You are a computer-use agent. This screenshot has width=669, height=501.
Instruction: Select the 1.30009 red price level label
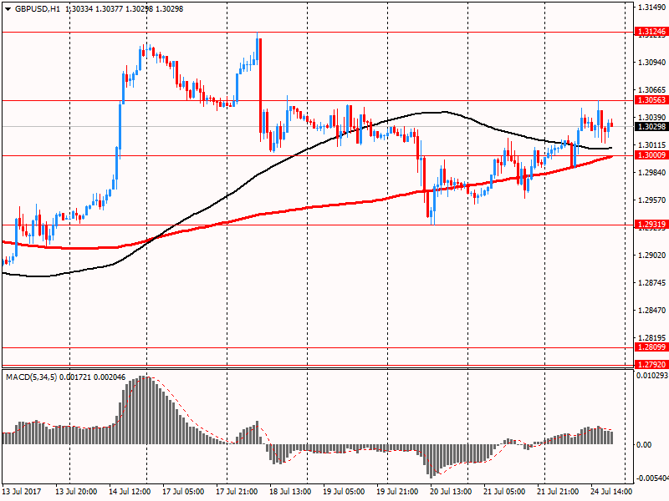tap(651, 155)
